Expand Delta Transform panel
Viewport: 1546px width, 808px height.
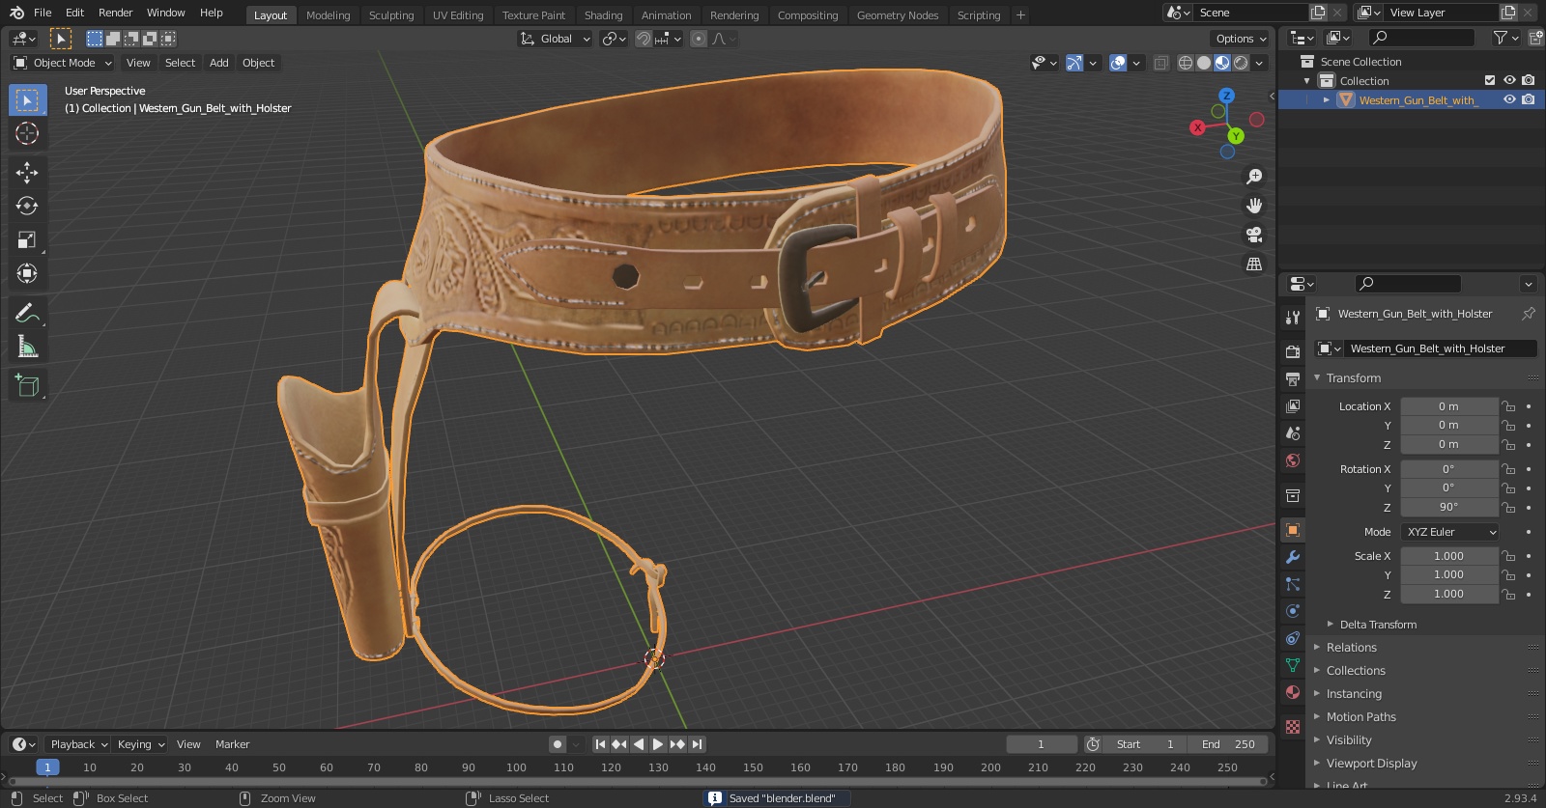(1378, 625)
